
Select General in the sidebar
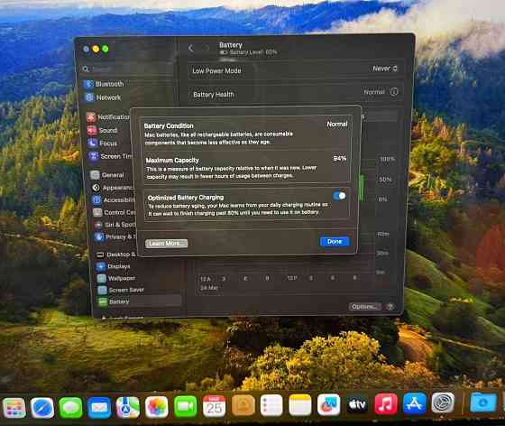[107, 175]
